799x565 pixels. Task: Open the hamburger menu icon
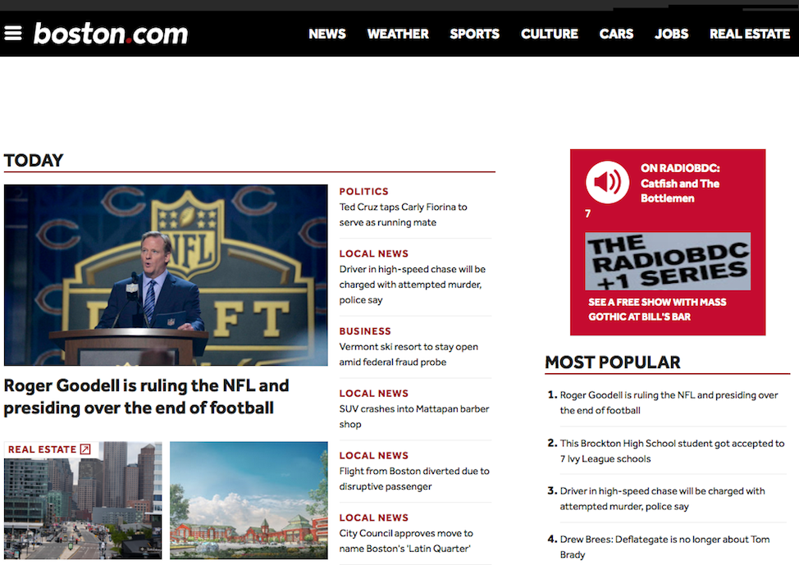(13, 34)
